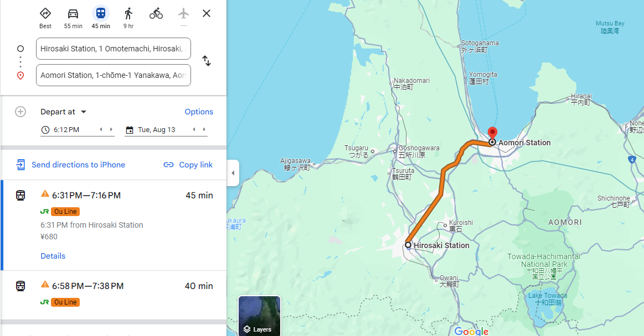Send directions to iPhone
644x336 pixels.
coord(70,165)
